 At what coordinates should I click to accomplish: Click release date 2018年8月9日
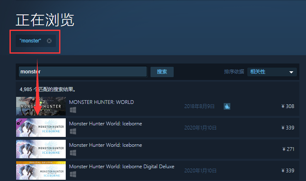(x=199, y=106)
